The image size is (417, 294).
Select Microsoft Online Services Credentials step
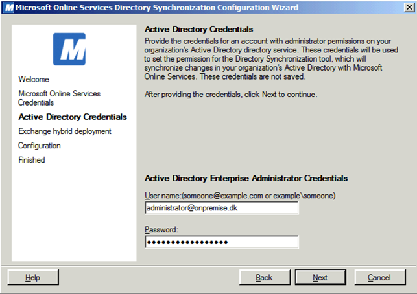59,98
